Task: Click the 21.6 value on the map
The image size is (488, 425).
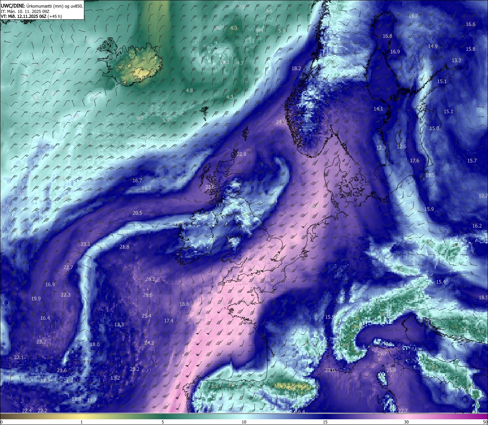Action: click(x=62, y=370)
